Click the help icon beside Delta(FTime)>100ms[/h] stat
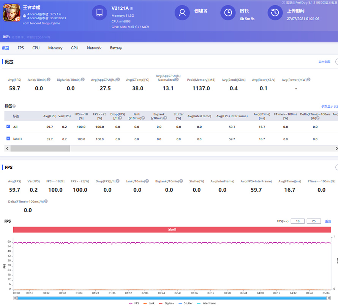The width and height of the screenshot is (338, 306). (46, 201)
